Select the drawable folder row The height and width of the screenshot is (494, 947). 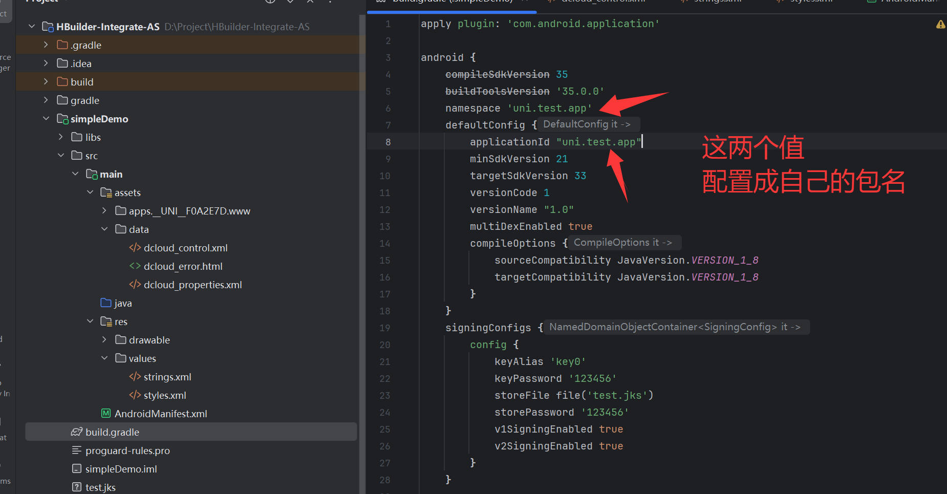(190, 339)
